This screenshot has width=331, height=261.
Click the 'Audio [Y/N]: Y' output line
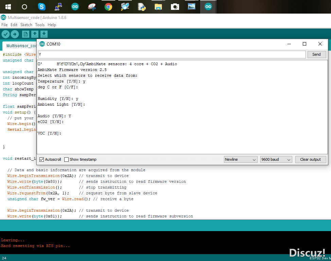[x=54, y=116]
